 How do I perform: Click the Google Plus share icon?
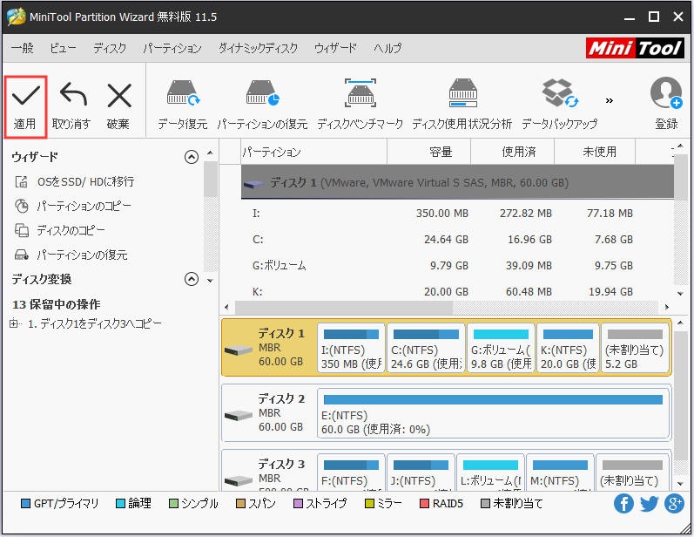674,504
